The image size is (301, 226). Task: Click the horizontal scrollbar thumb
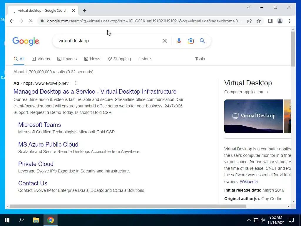coord(128,206)
